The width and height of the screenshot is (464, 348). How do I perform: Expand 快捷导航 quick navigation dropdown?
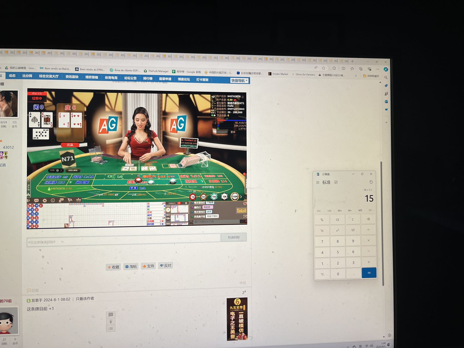tap(239, 80)
